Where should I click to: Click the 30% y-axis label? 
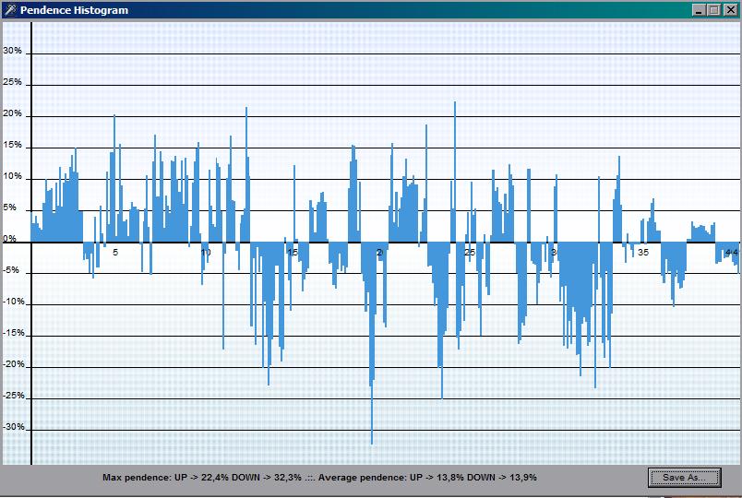tap(13, 51)
